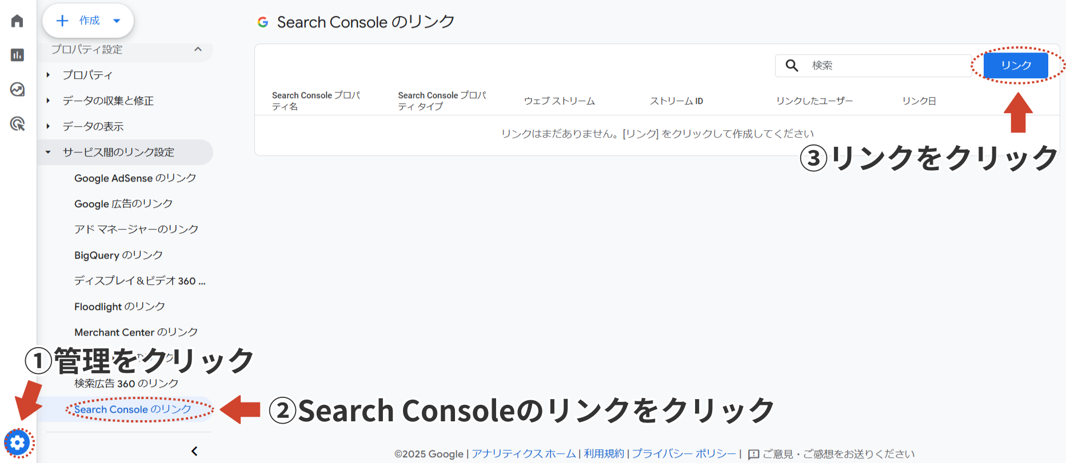This screenshot has height=463, width=1066.
Task: Open the アナリティクス ホーム footer link
Action: pyautogui.click(x=524, y=454)
